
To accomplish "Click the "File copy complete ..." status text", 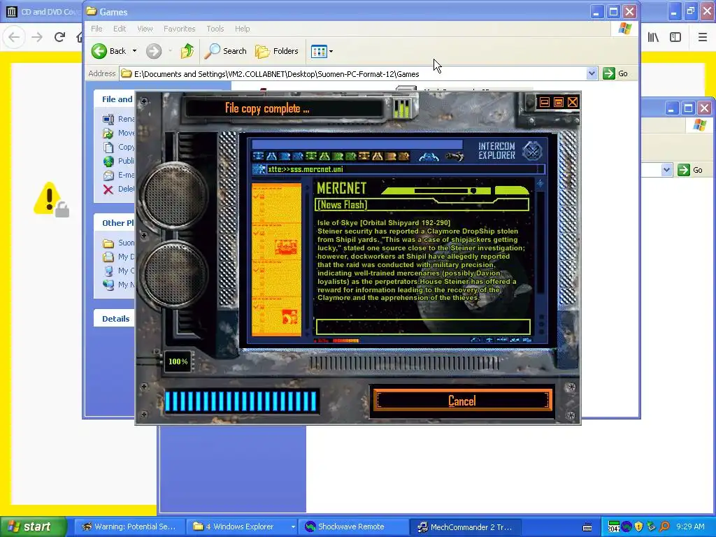I will click(x=267, y=108).
